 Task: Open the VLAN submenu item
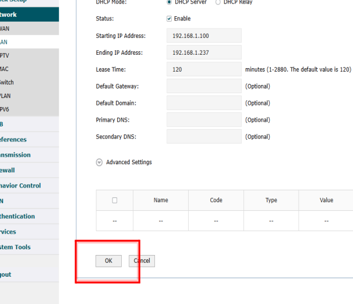pyautogui.click(x=29, y=96)
